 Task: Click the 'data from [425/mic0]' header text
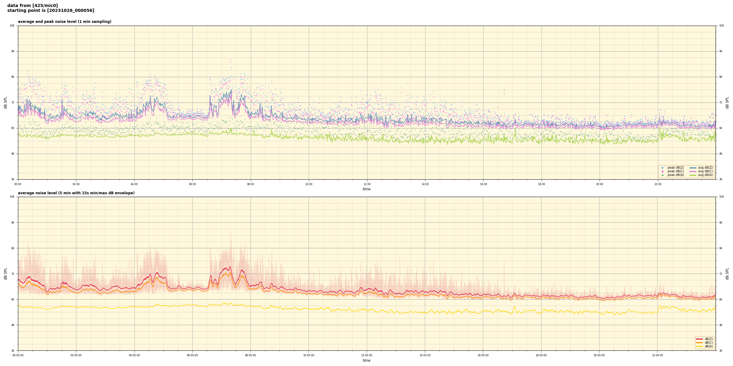32,5
